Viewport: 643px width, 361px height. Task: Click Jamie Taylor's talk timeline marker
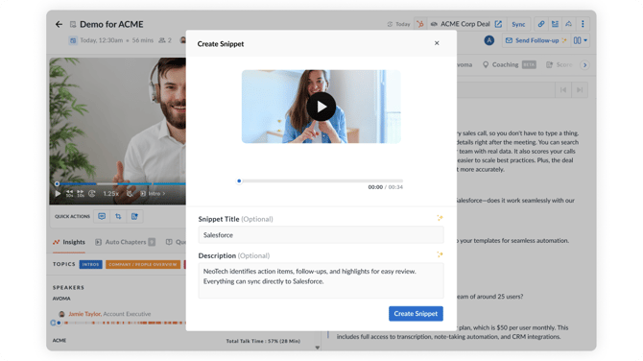point(60,323)
